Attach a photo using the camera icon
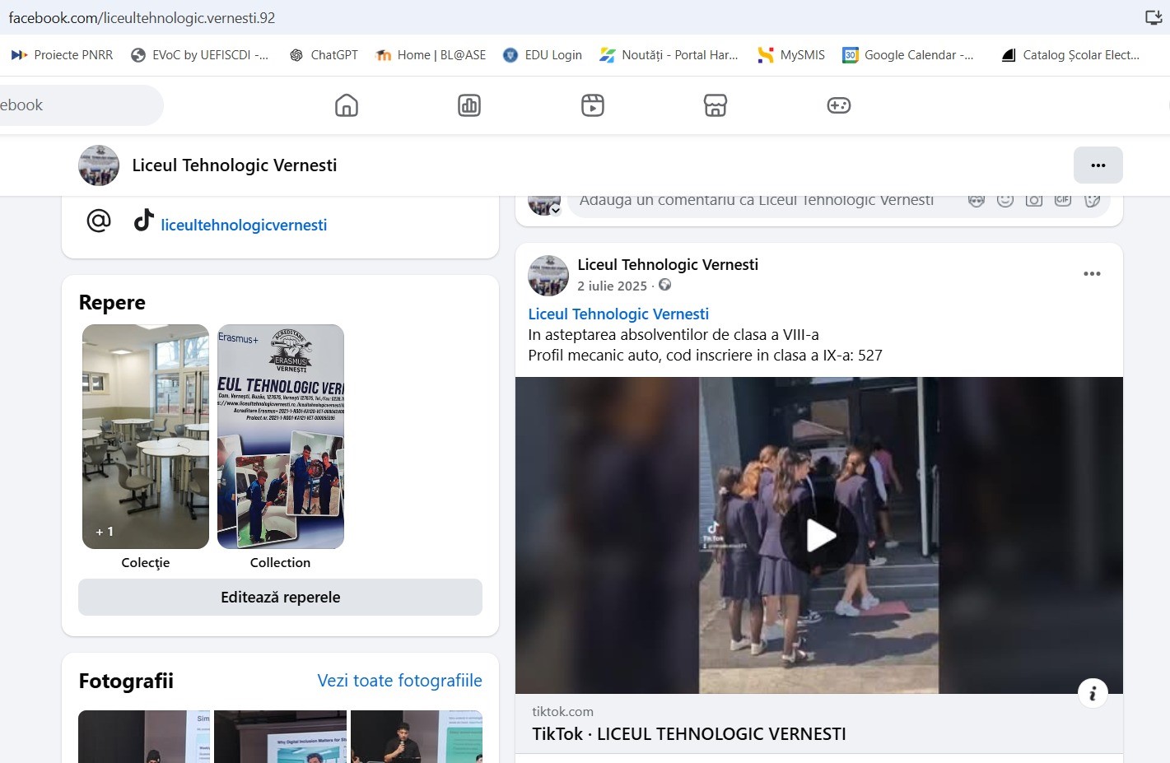The height and width of the screenshot is (763, 1170). coord(1034,200)
